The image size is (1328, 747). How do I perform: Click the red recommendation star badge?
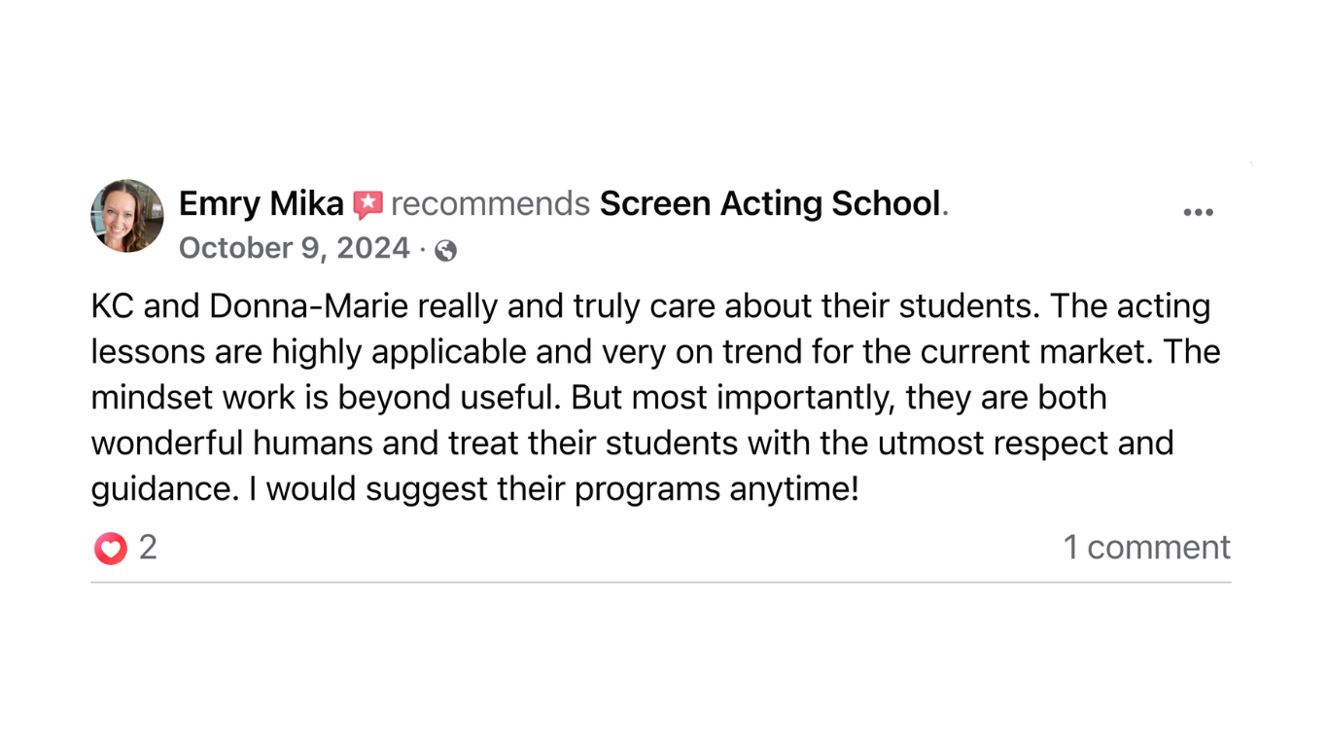point(367,204)
